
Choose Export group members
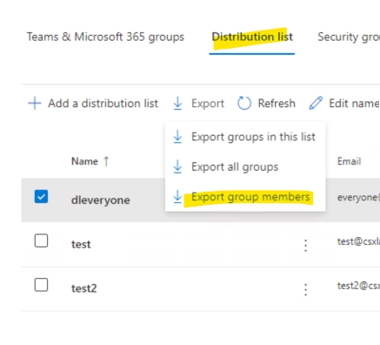tap(250, 197)
